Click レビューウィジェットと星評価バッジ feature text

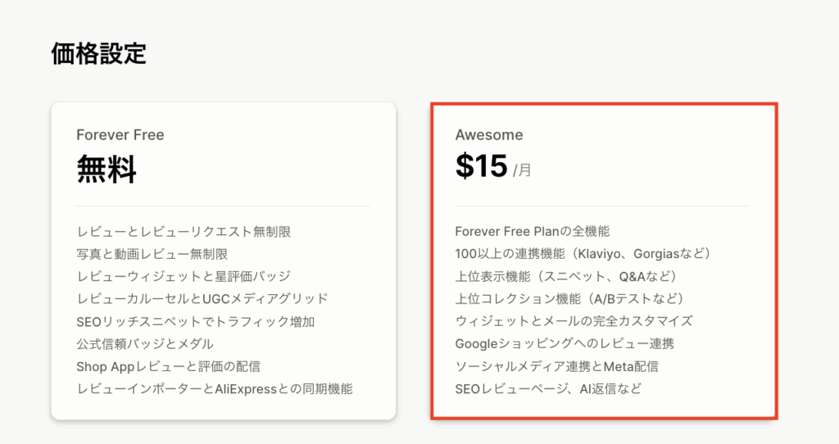tap(183, 276)
